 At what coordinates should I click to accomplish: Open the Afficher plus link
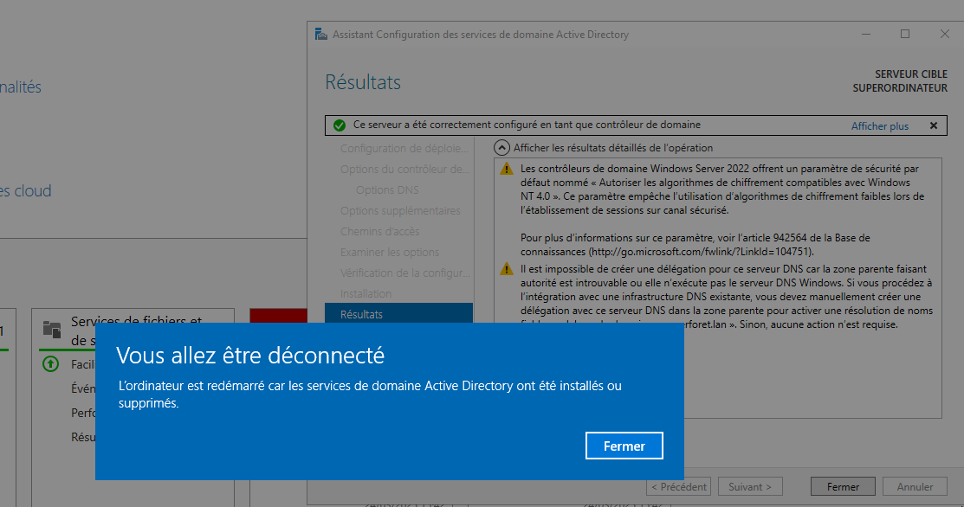880,125
